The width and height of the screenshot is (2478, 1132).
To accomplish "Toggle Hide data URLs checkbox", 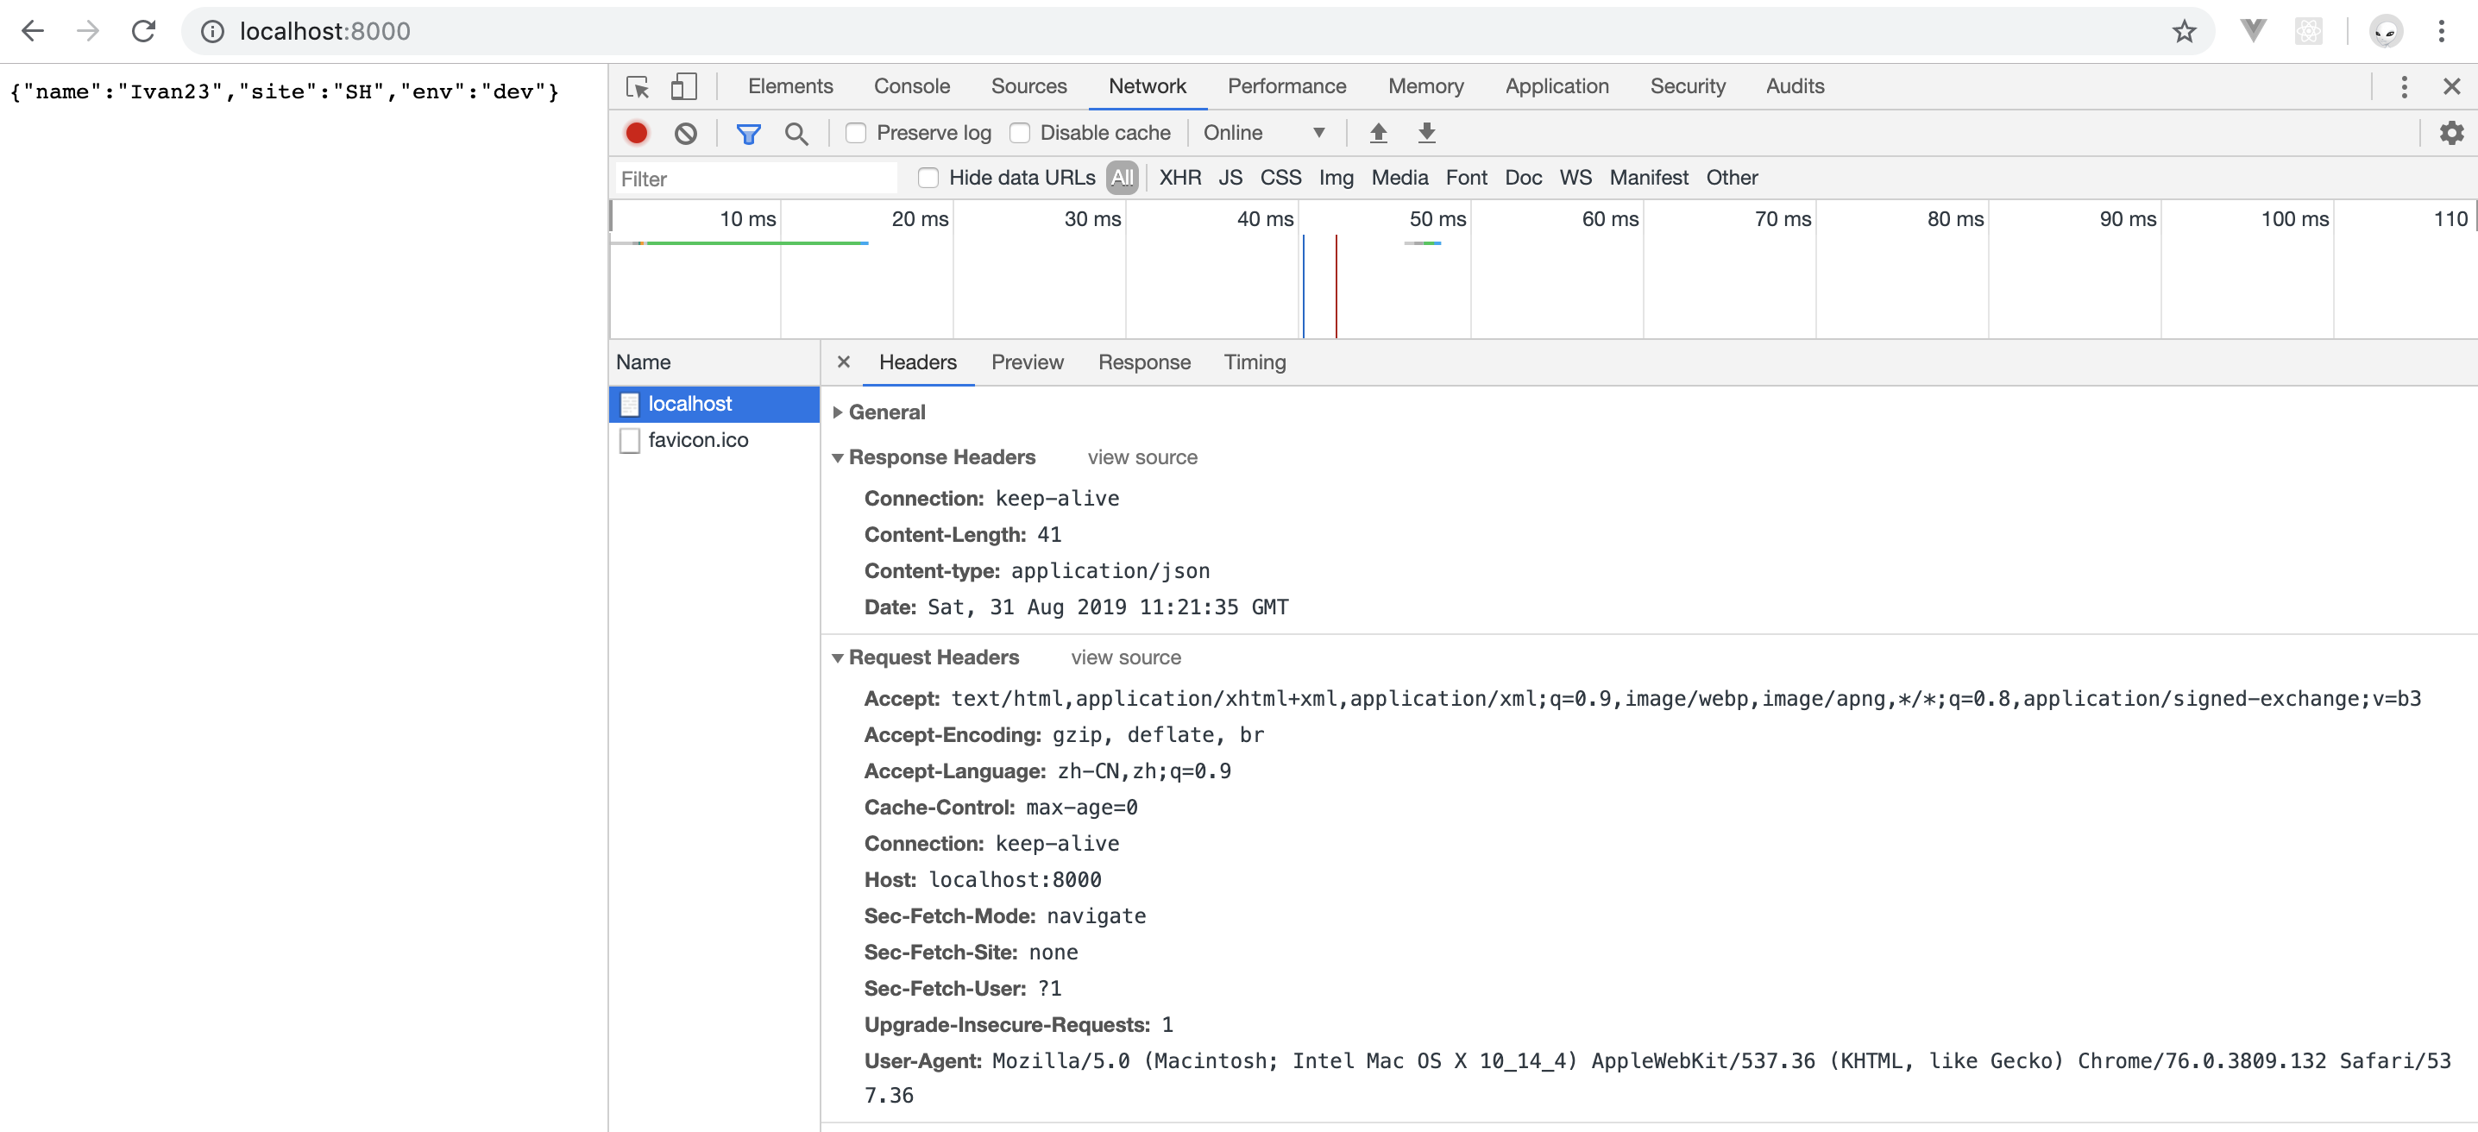I will tap(928, 178).
